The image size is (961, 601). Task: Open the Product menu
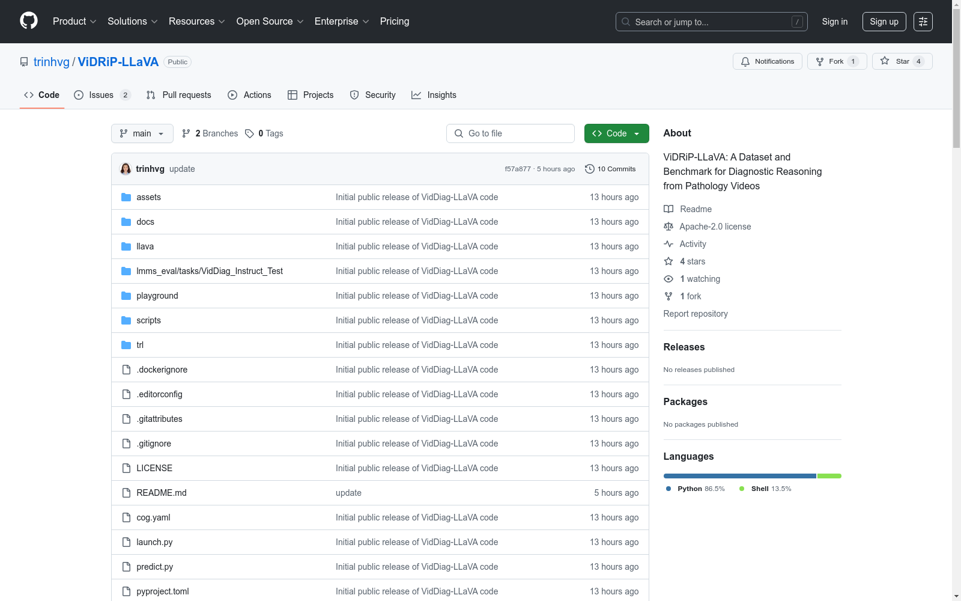click(74, 21)
